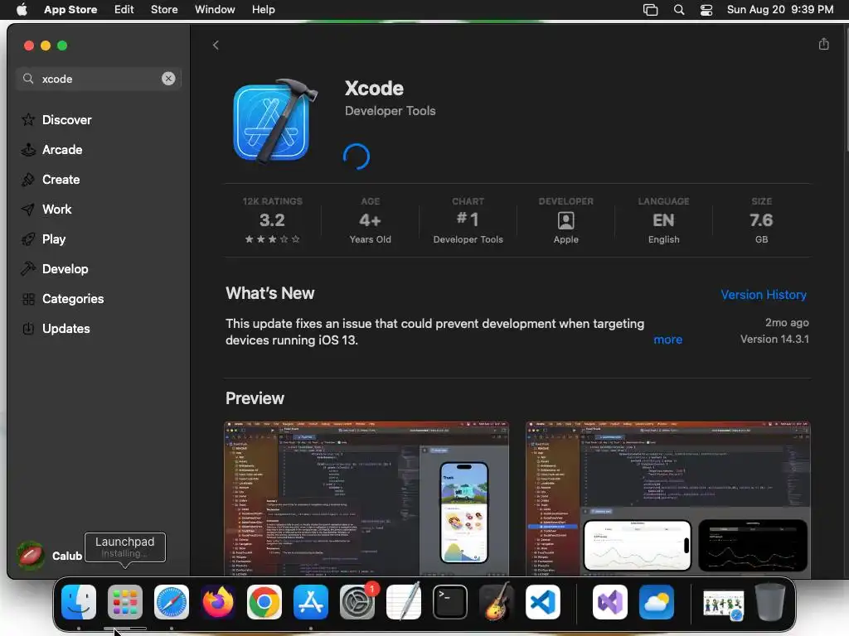Open the Edit menu

124,9
